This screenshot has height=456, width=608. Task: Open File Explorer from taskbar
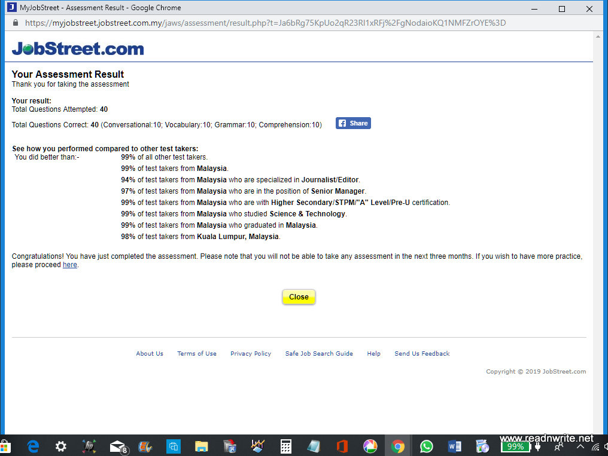pyautogui.click(x=201, y=446)
